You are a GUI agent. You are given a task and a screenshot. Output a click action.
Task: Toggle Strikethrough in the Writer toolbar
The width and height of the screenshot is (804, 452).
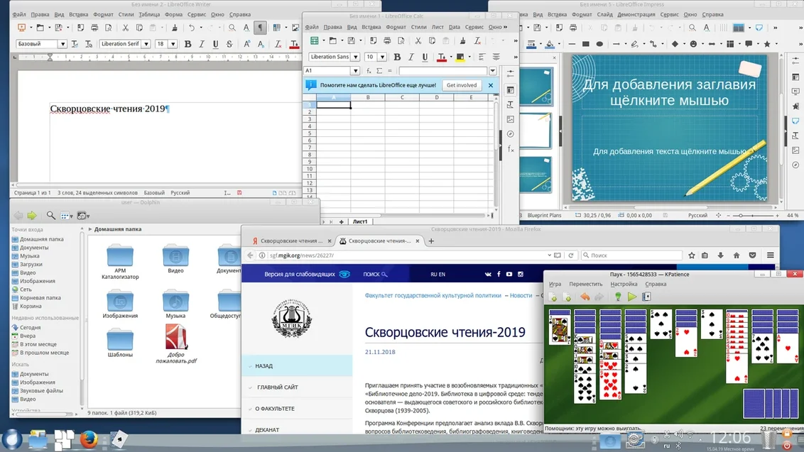tap(229, 44)
